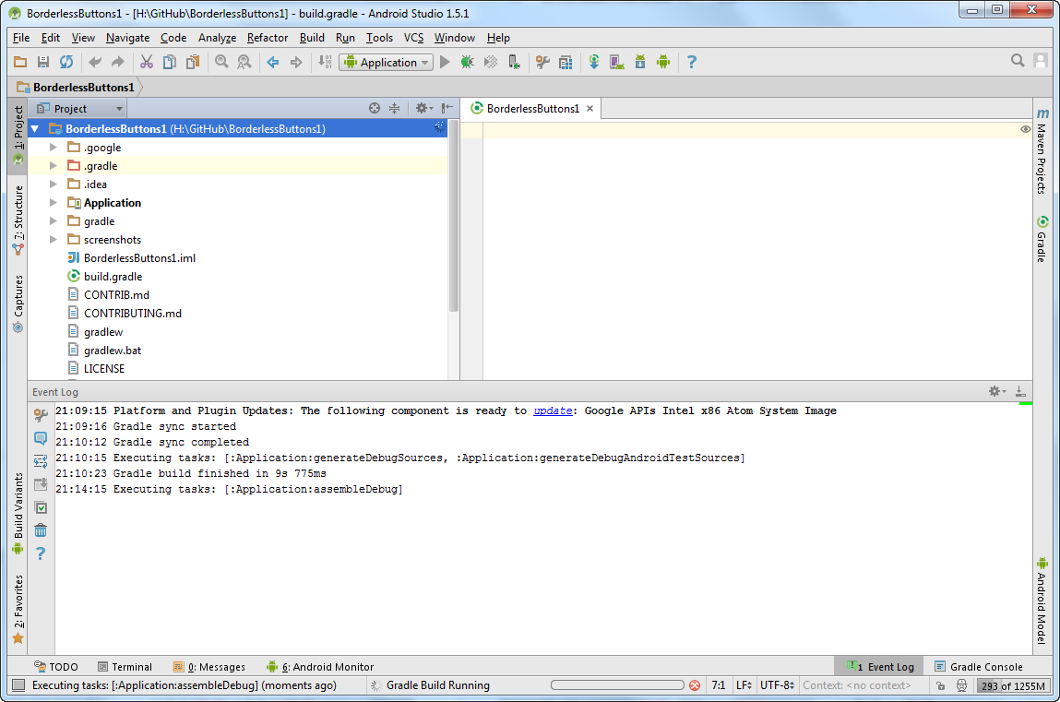The image size is (1060, 702).
Task: Click the update link in Event Log
Action: (553, 411)
